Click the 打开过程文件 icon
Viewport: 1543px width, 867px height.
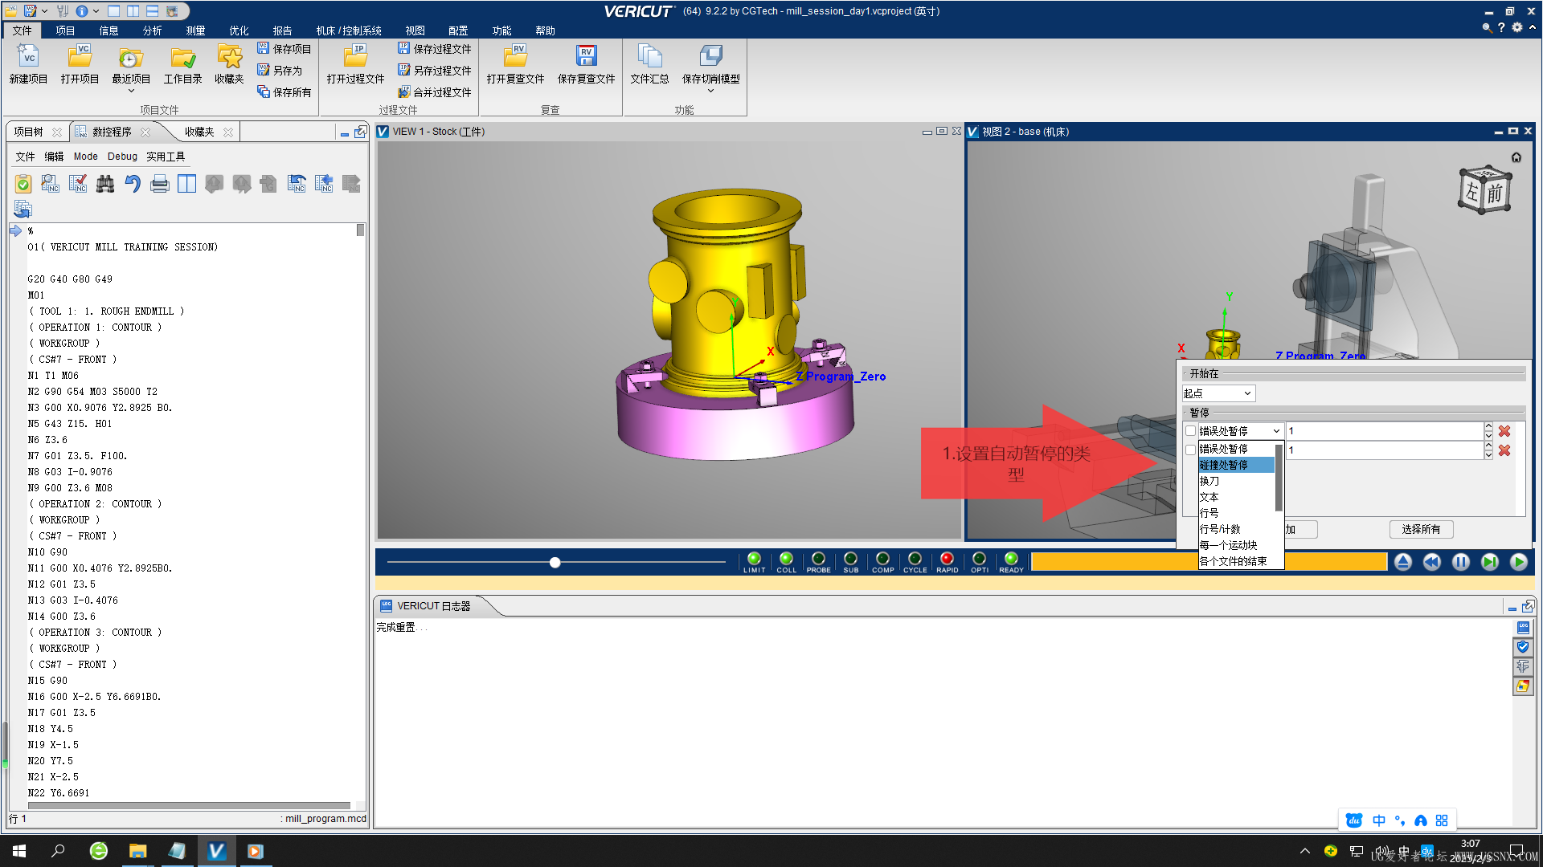coord(355,64)
